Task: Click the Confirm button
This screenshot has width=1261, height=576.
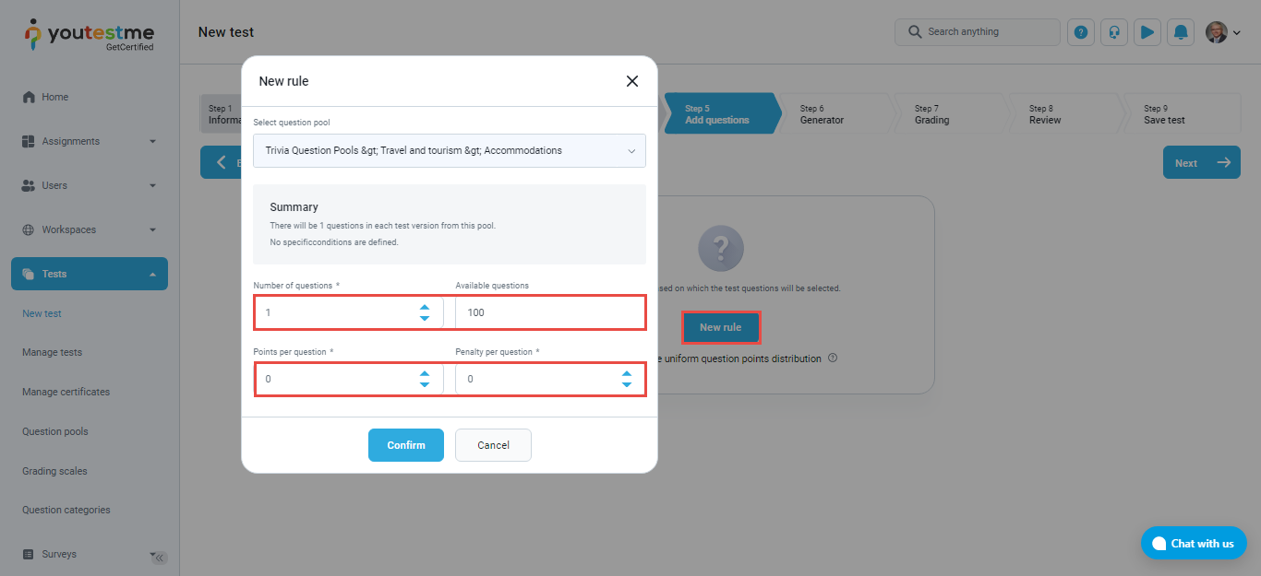Action: point(406,445)
